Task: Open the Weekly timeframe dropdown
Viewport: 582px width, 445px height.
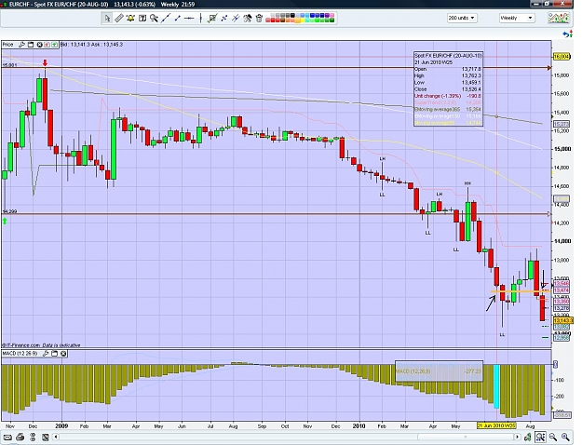Action: pos(516,18)
